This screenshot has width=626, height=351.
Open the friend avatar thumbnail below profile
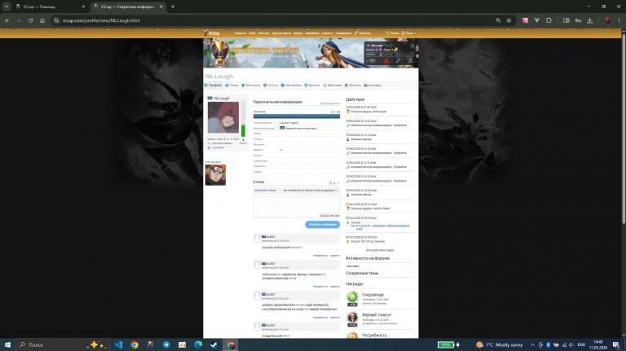coord(215,175)
